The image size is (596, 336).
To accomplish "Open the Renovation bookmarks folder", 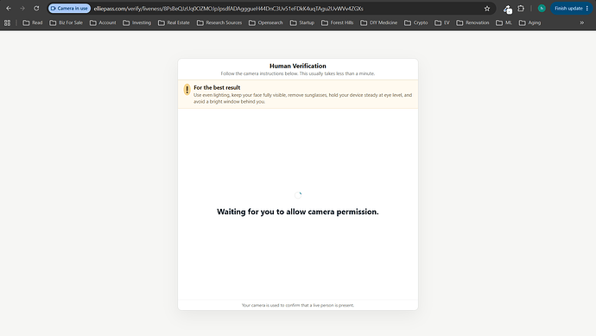I will click(x=472, y=22).
